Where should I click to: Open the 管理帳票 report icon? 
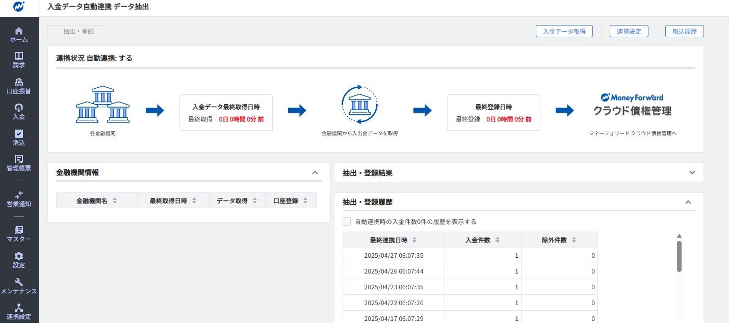click(19, 159)
